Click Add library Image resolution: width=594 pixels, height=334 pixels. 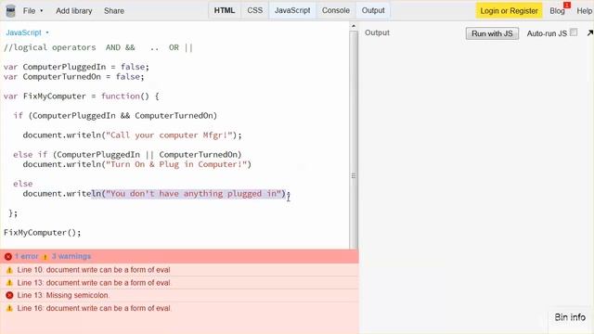[74, 11]
